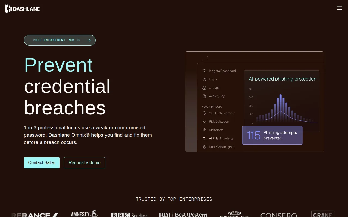Click the Risk Alerts lightning icon

(204, 130)
